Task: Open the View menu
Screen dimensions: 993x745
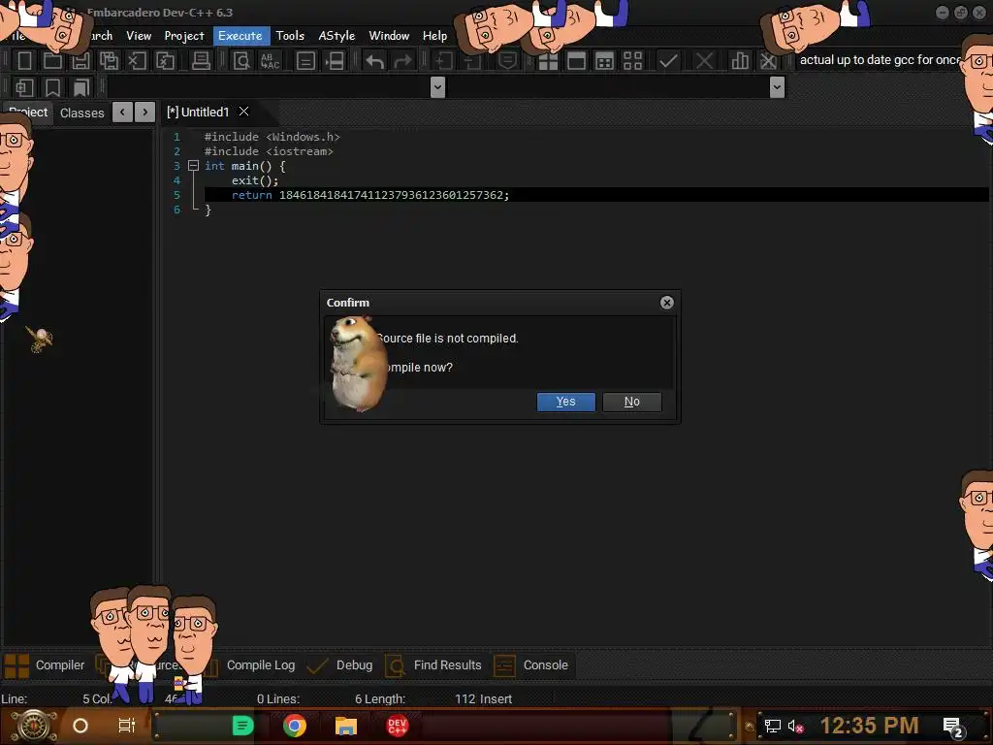Action: tap(138, 36)
